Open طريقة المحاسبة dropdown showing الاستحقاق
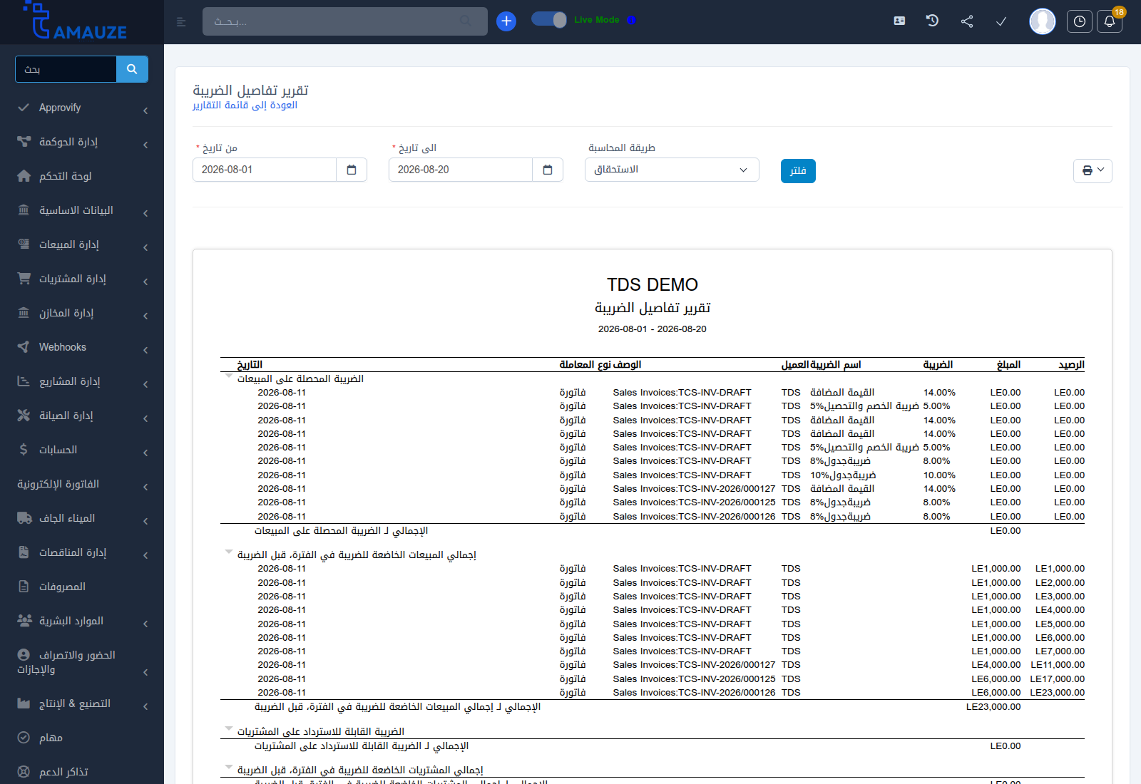Screen dimensions: 1141x784 672,170
